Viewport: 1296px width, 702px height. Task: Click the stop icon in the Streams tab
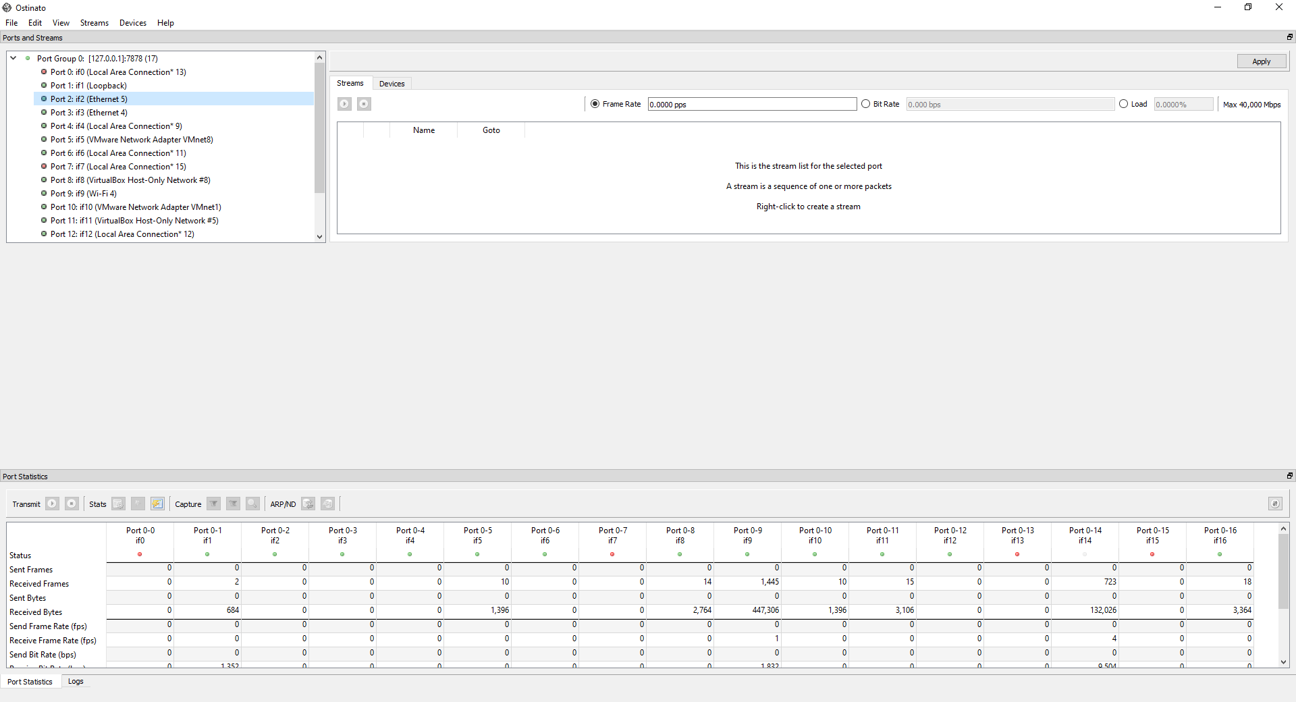coord(364,104)
